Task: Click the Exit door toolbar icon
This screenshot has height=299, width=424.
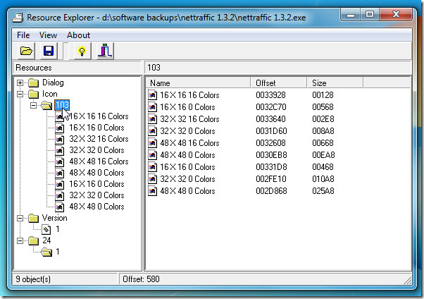Action: tap(104, 51)
